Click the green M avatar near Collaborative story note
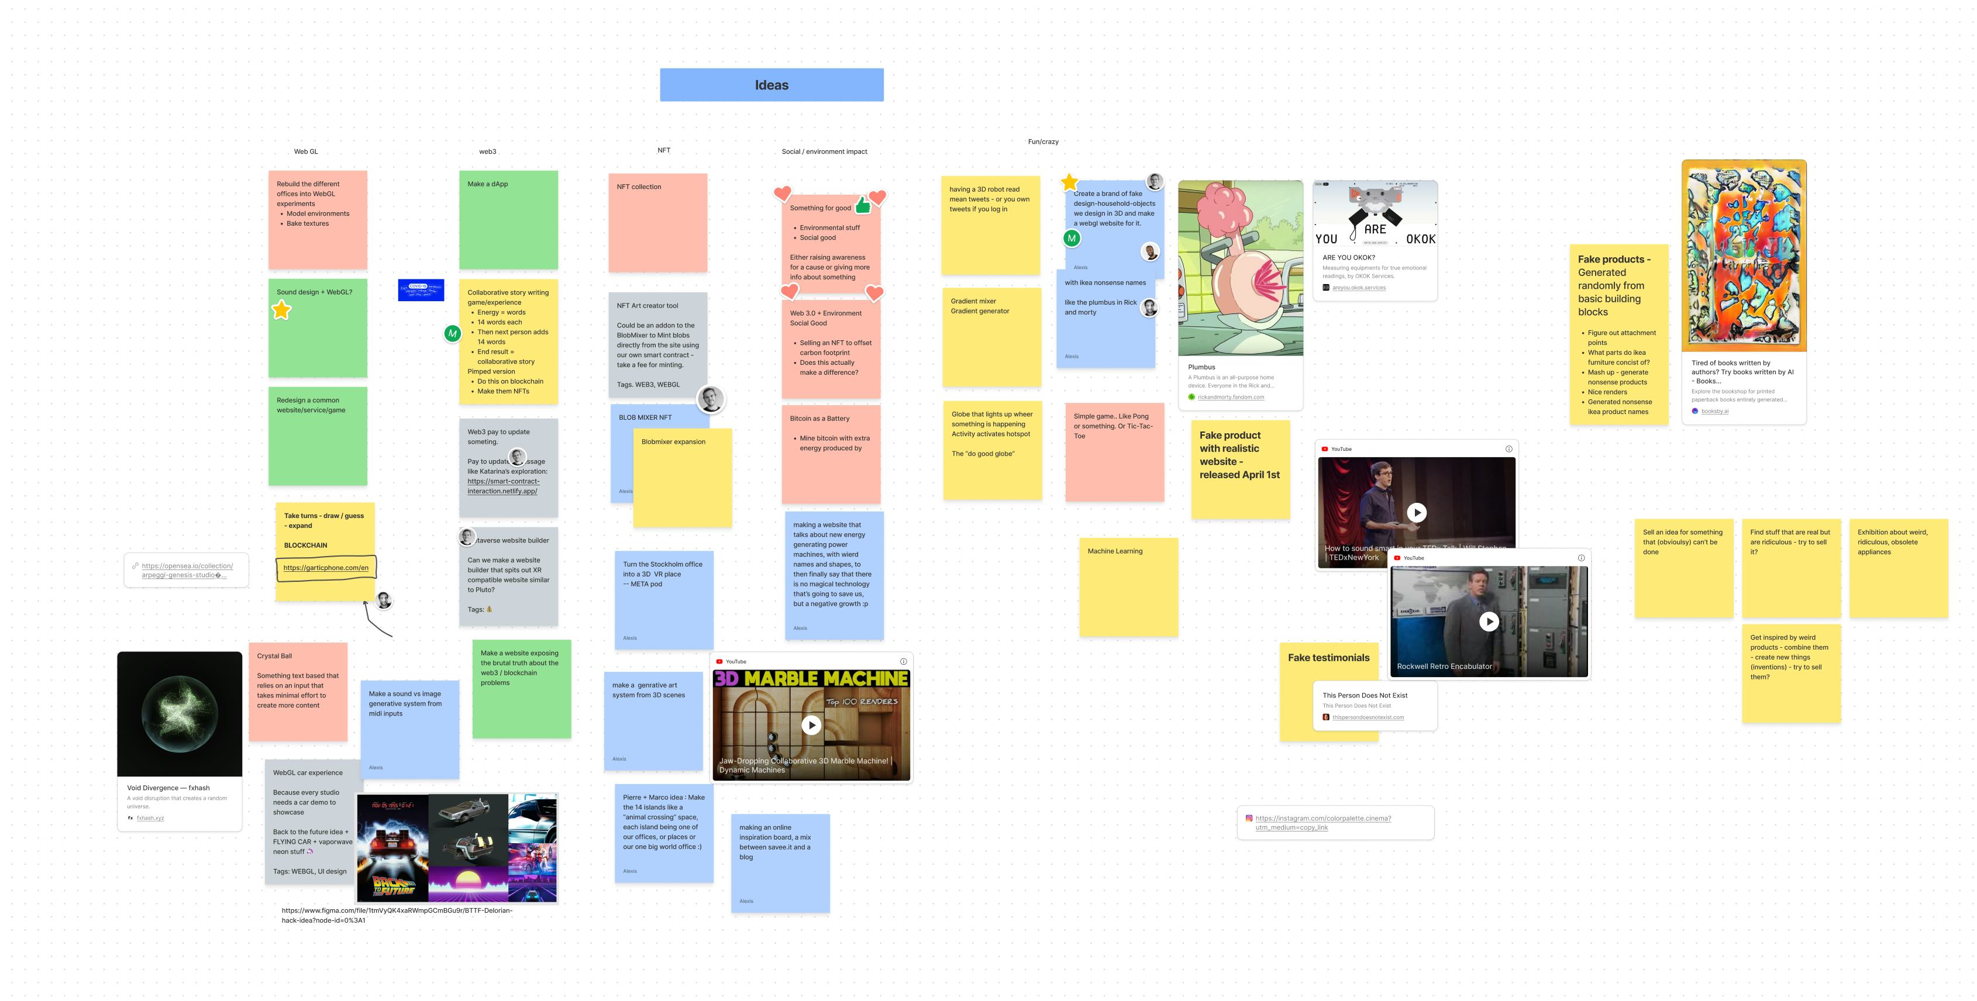The image size is (1977, 1001). [x=453, y=334]
